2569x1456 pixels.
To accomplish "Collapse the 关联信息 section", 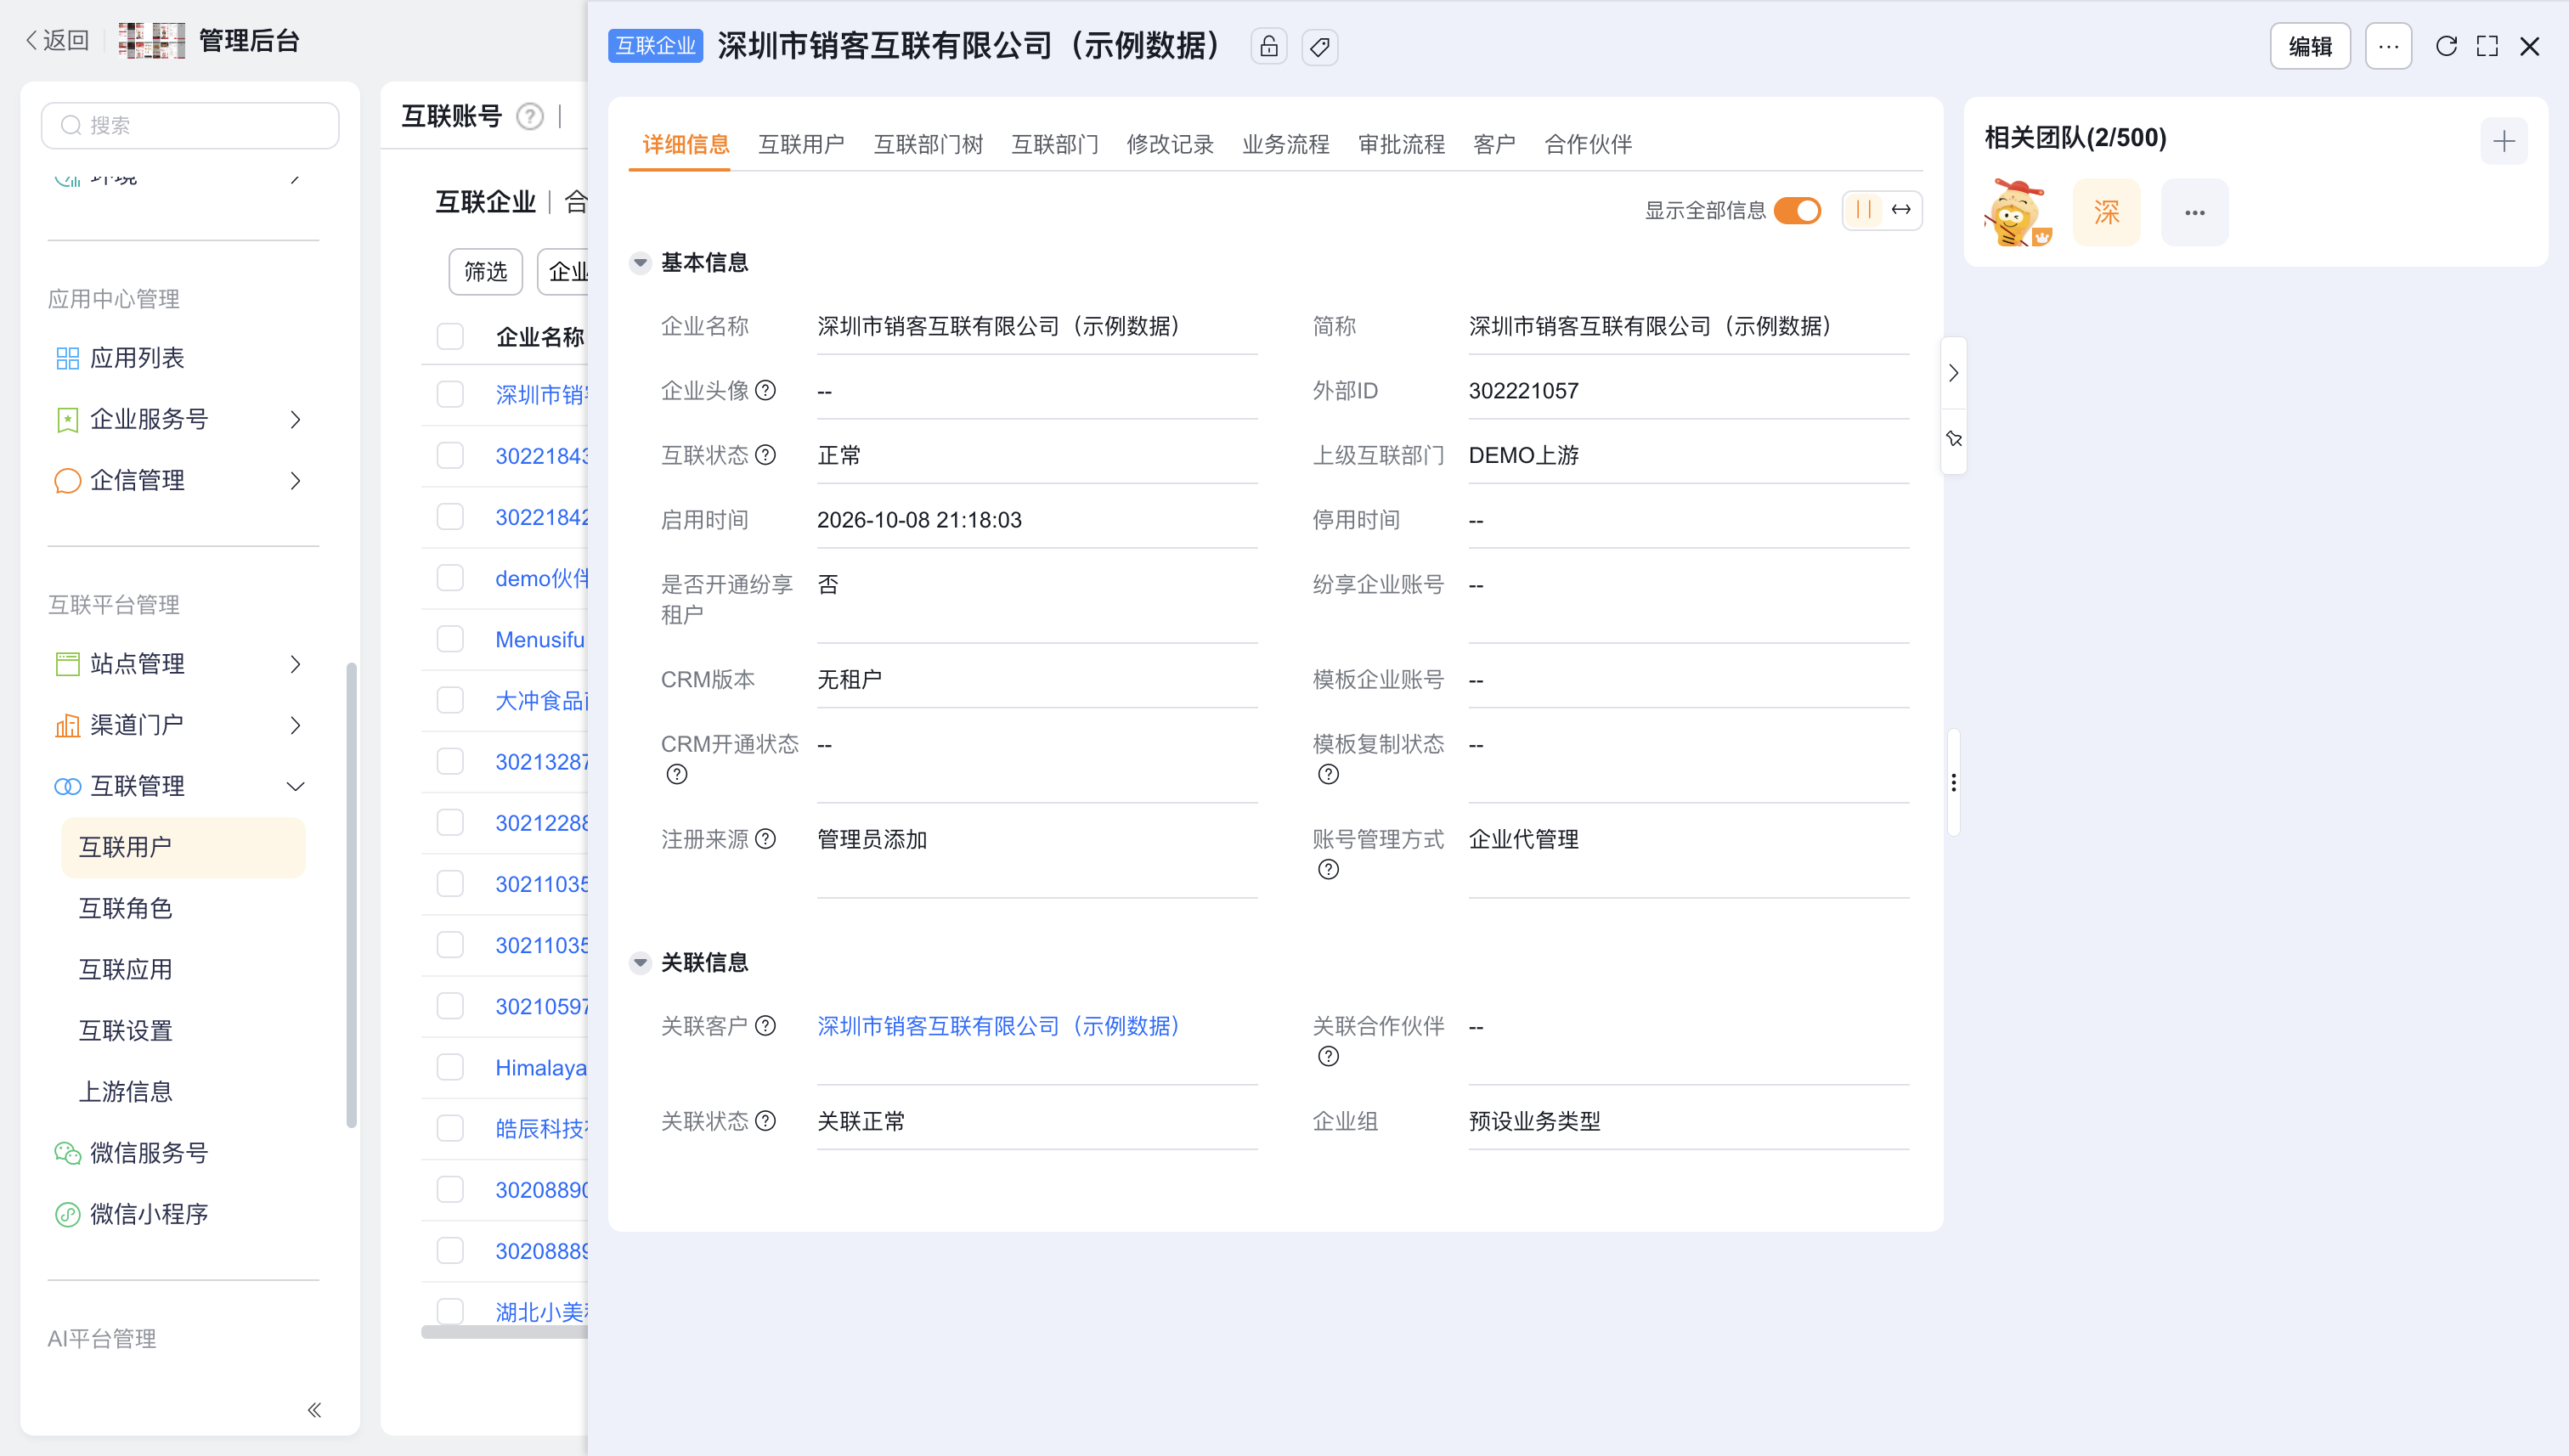I will (x=640, y=963).
